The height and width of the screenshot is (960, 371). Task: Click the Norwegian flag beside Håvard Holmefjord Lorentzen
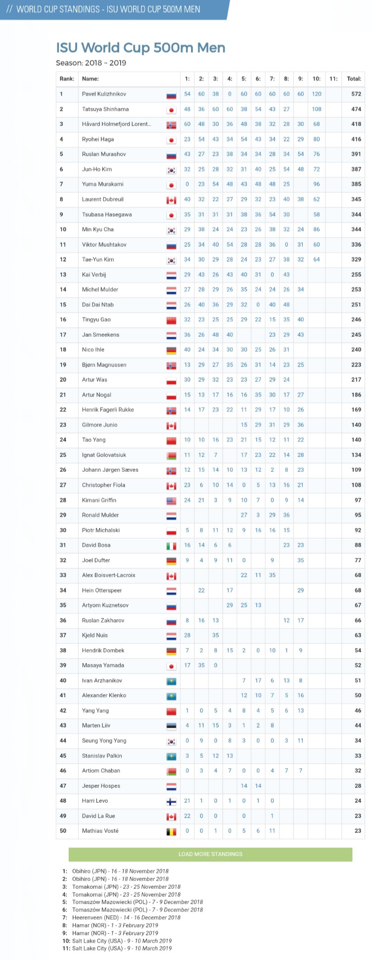point(171,125)
